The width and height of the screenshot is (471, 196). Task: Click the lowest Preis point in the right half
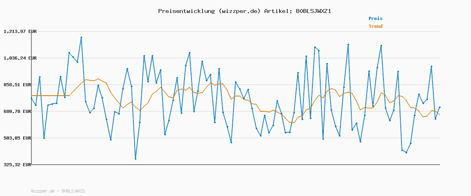(406, 152)
